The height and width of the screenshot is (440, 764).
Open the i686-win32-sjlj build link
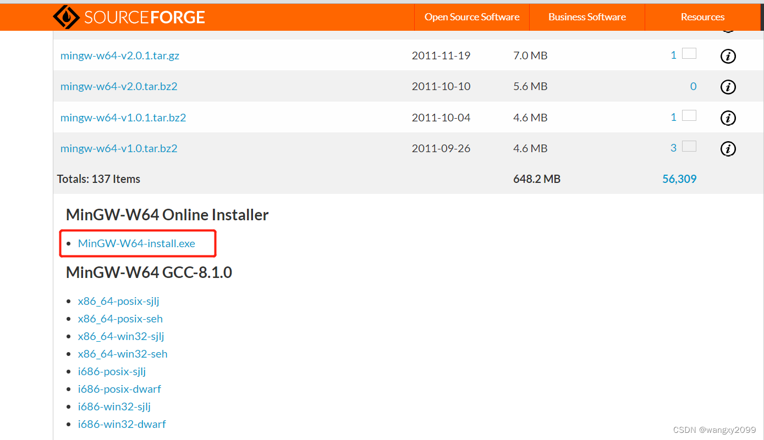tap(114, 406)
